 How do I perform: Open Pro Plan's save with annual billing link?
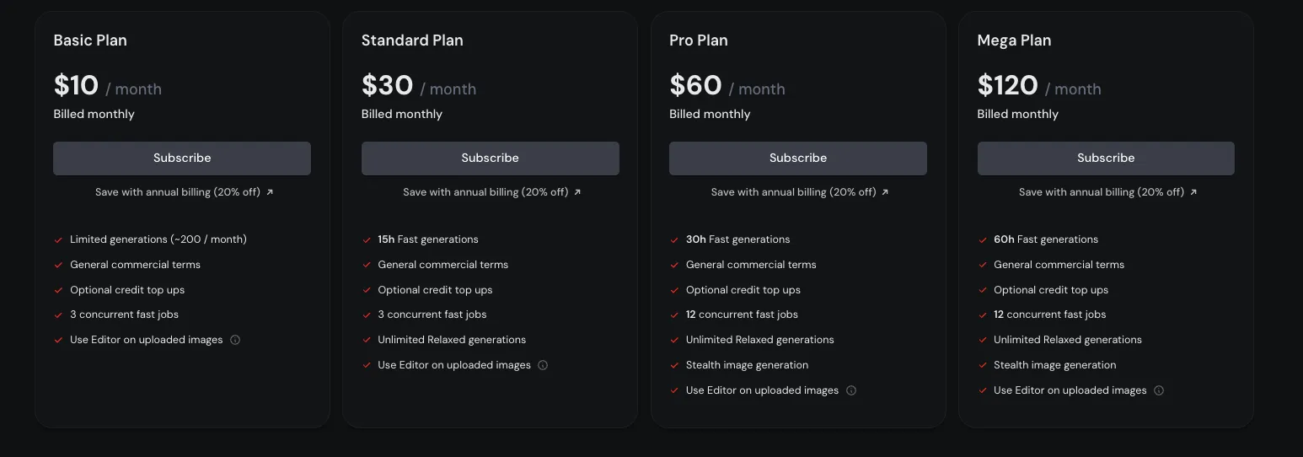[800, 192]
